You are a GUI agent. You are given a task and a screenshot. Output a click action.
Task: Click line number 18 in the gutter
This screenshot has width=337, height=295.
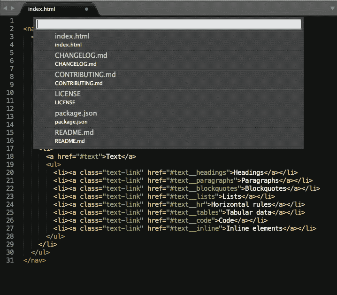tap(10, 156)
